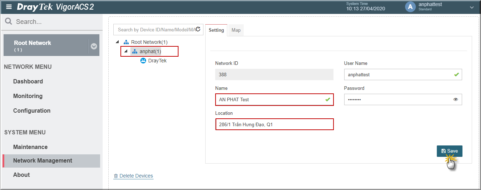Save the network settings
This screenshot has height=190, width=481.
coord(450,151)
